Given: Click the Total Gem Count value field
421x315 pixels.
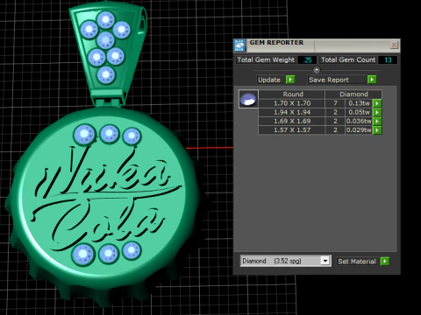Looking at the screenshot, I should (x=388, y=59).
